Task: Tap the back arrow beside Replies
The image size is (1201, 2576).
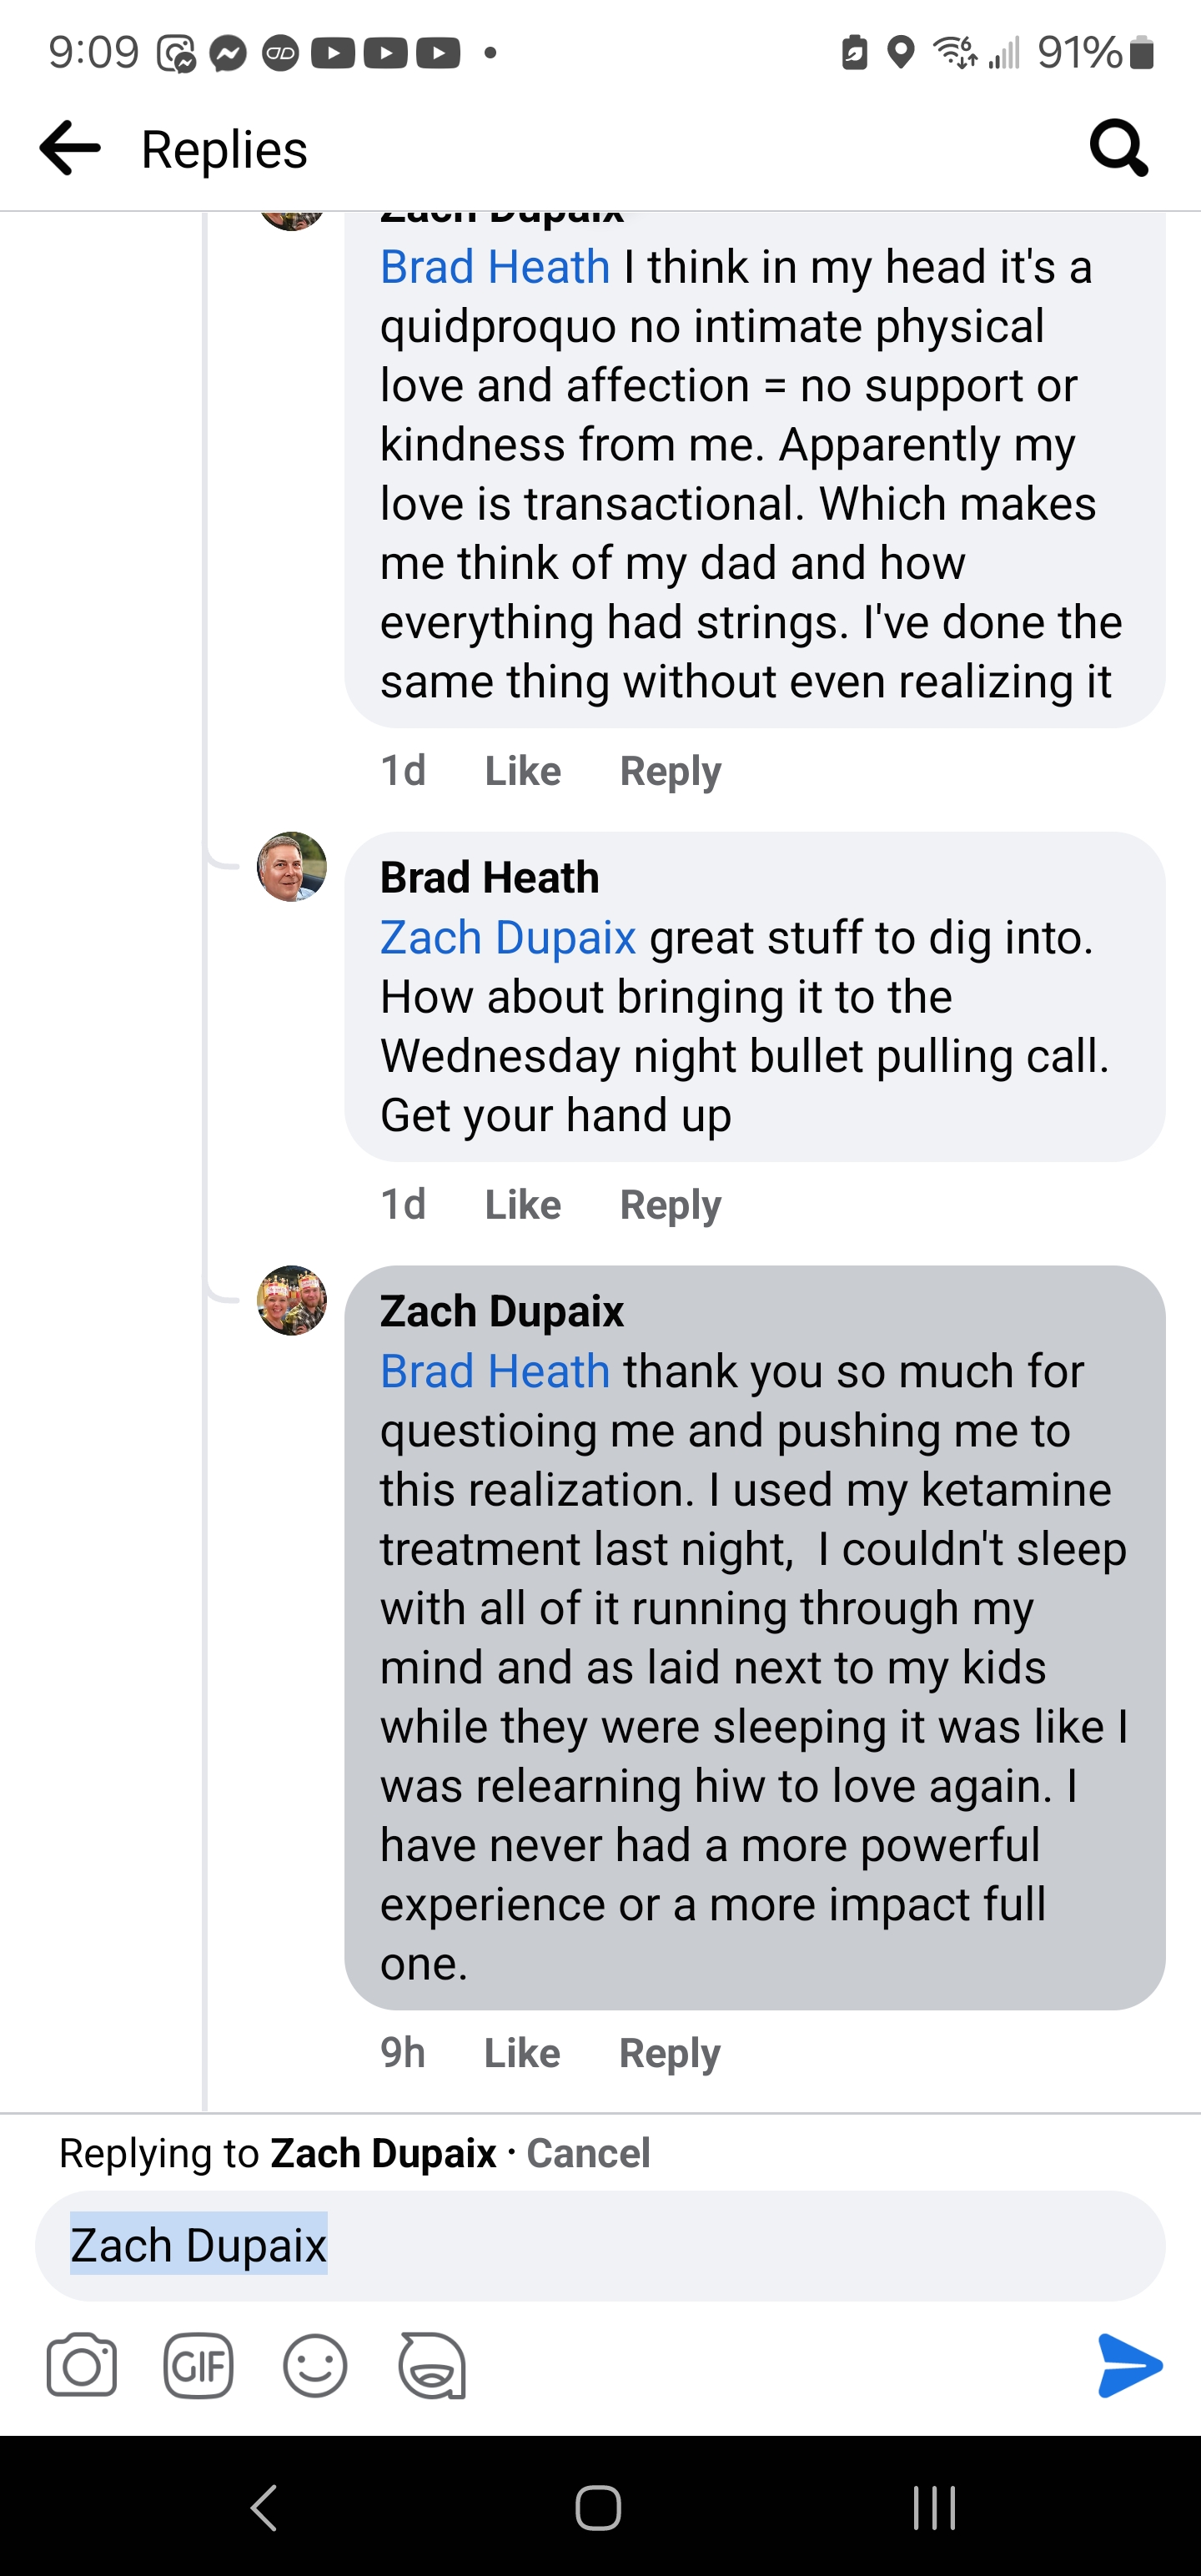Action: pyautogui.click(x=70, y=148)
